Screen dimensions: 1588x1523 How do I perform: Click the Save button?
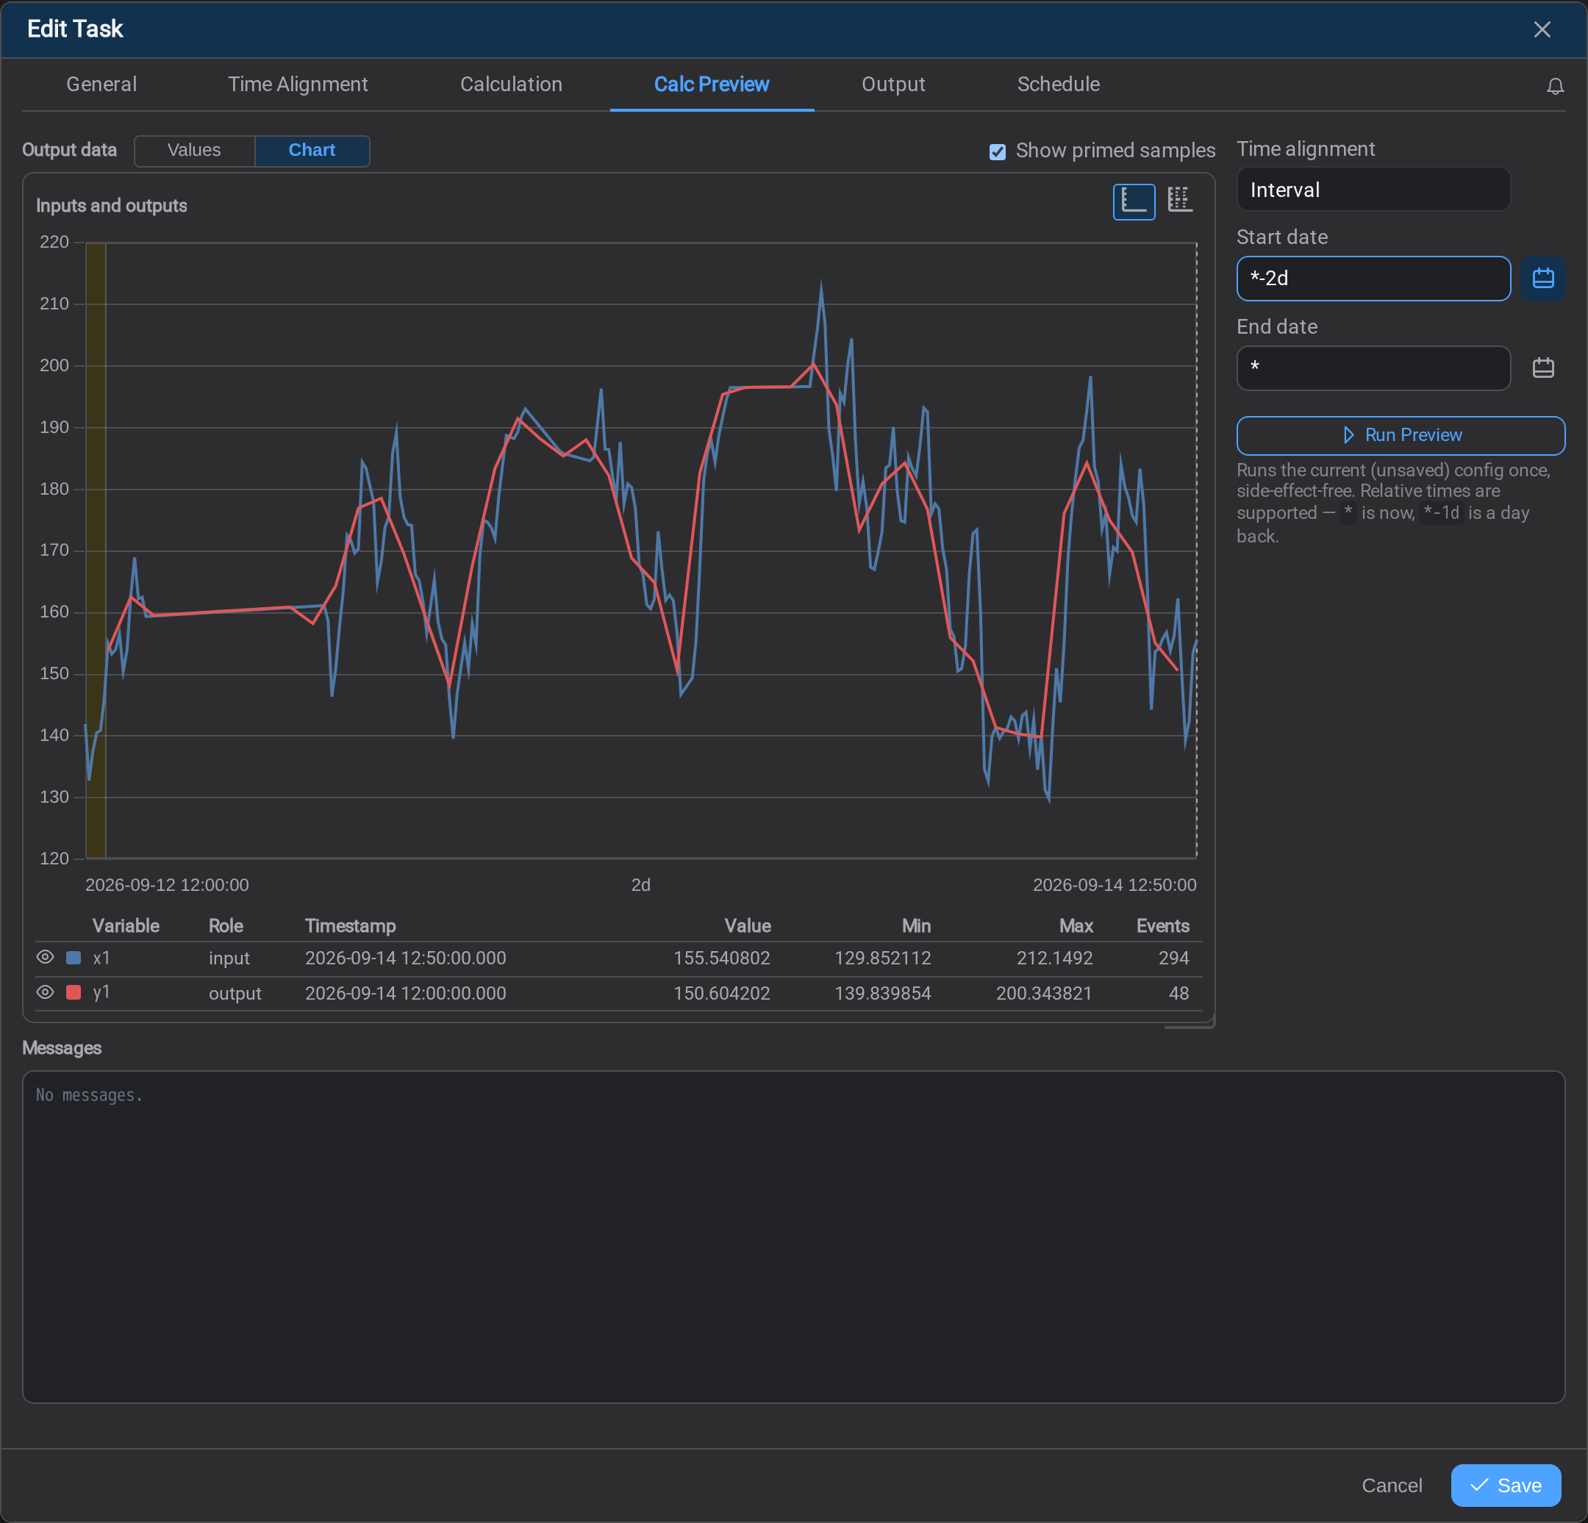pos(1506,1485)
